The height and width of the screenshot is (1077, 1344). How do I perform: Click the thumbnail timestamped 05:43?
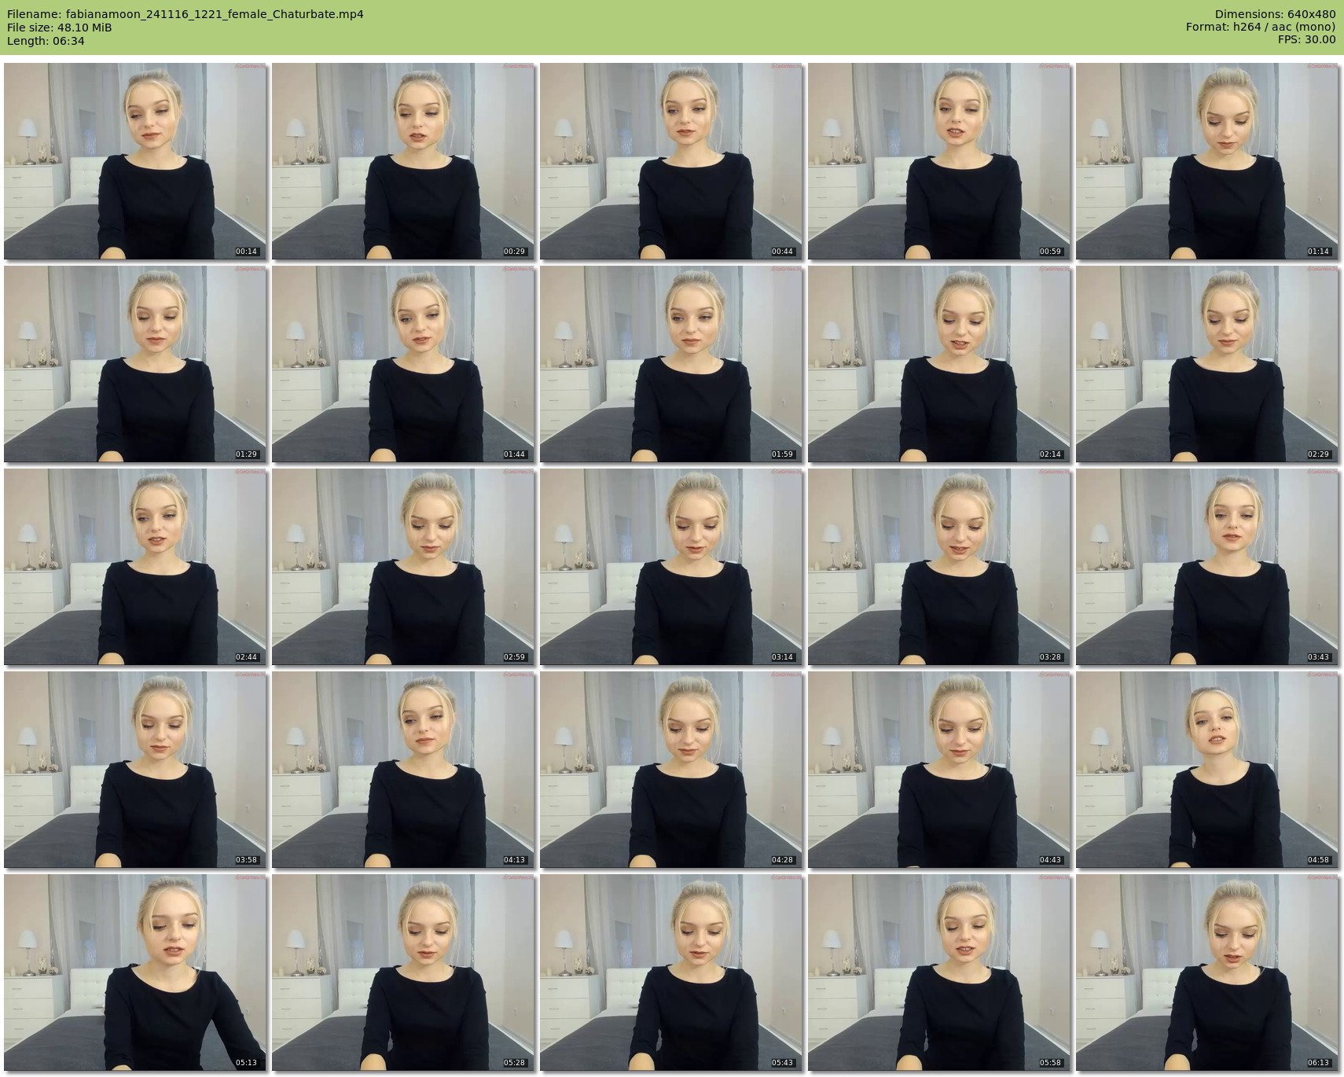coord(670,972)
